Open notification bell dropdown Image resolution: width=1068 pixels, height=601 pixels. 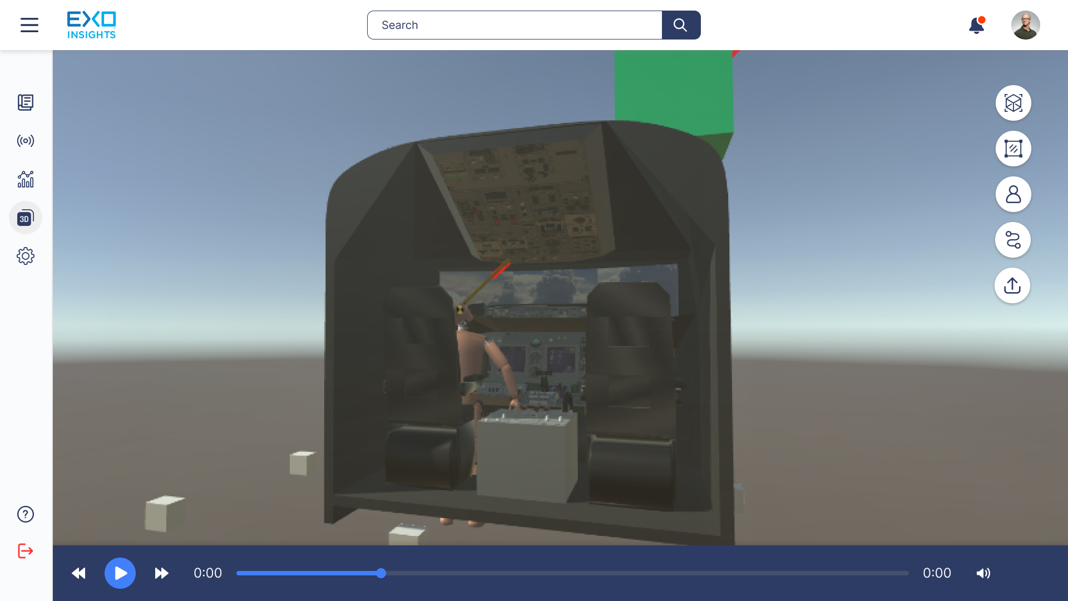point(977,25)
